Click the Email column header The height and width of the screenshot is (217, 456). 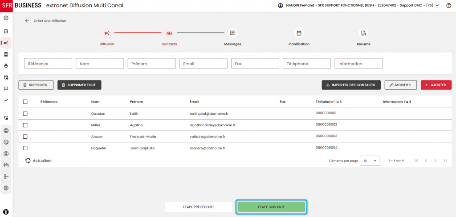tap(194, 102)
